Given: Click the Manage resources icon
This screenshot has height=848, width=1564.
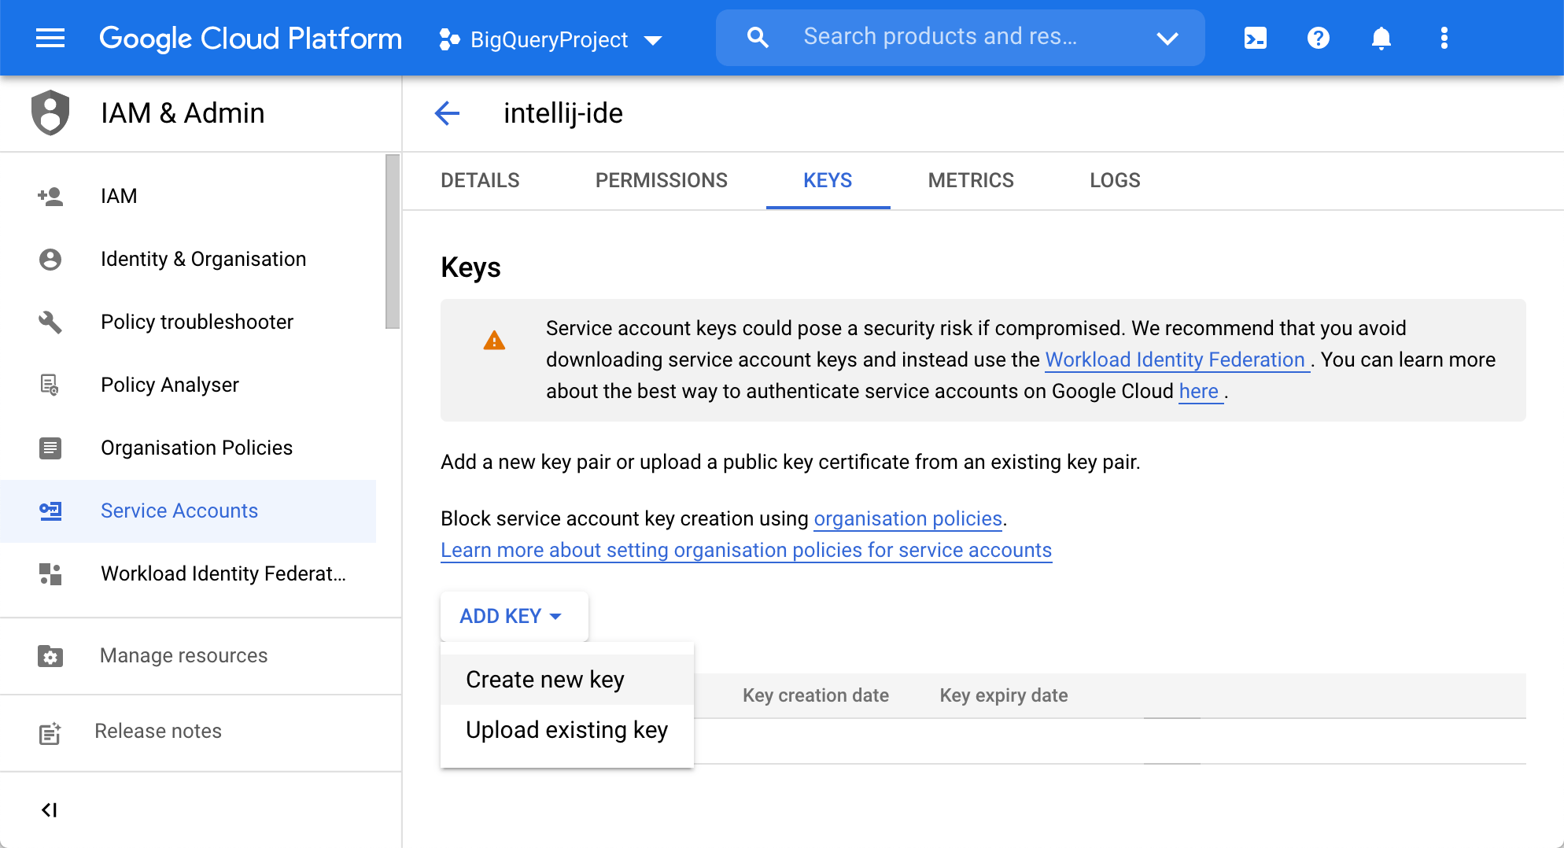Looking at the screenshot, I should click(x=50, y=655).
